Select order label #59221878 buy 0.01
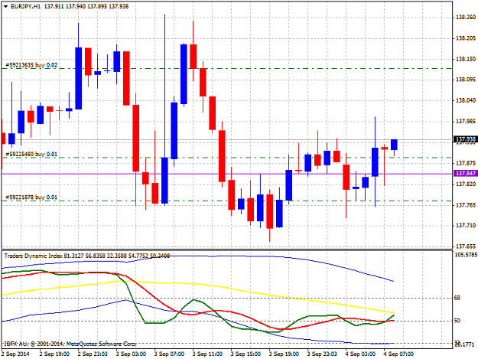 pyautogui.click(x=31, y=197)
